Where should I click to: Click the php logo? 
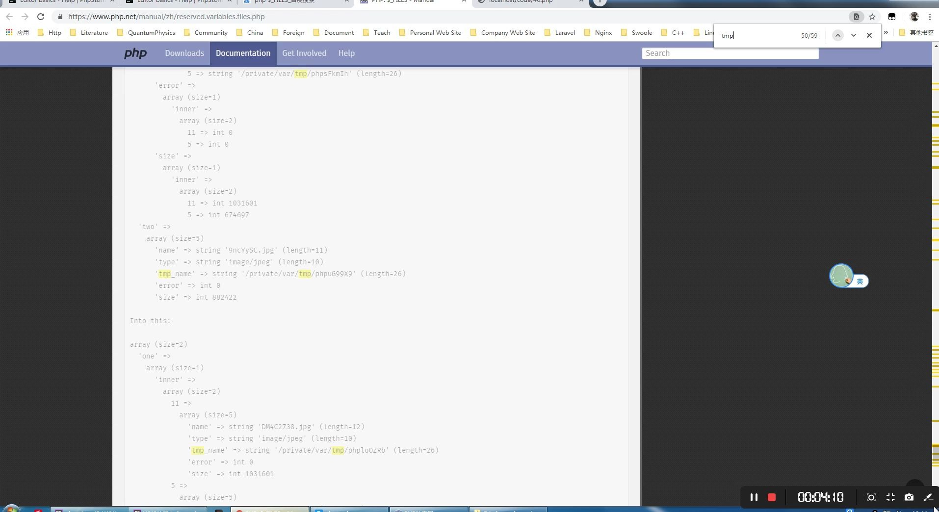[x=135, y=53]
